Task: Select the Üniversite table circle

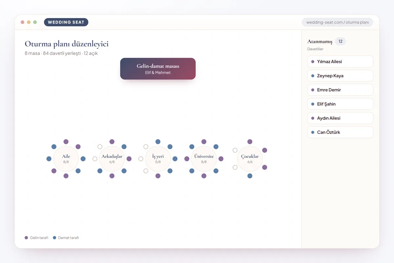Action: pyautogui.click(x=204, y=159)
